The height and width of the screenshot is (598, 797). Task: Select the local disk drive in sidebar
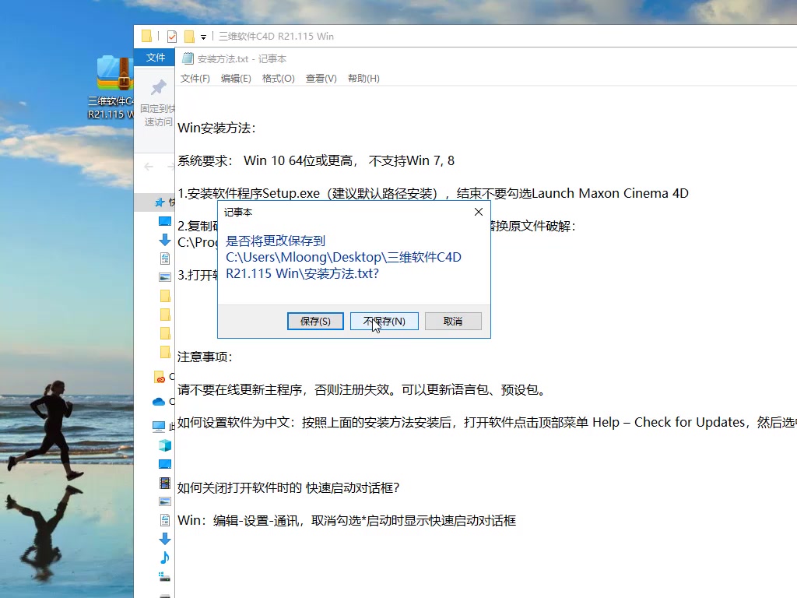(x=165, y=577)
